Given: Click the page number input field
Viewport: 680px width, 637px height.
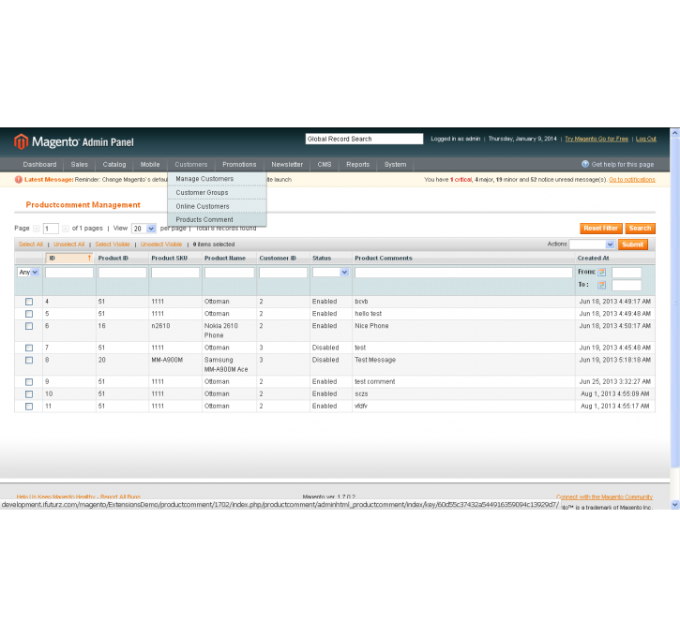Looking at the screenshot, I should pos(51,229).
